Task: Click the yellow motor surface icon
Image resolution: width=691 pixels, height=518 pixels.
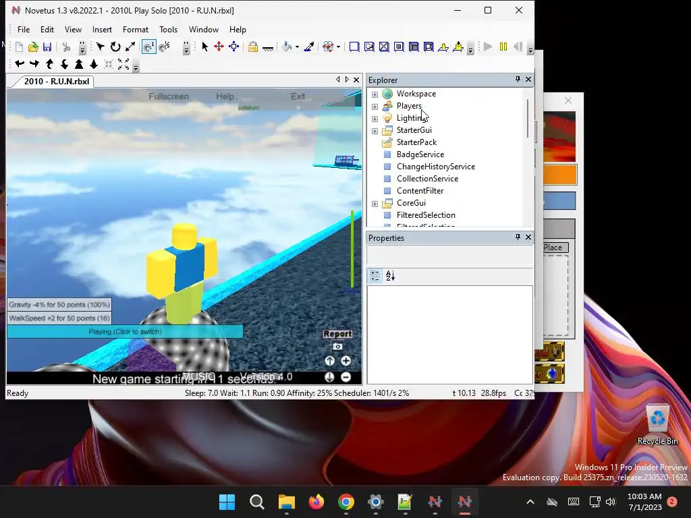Action: point(458,47)
